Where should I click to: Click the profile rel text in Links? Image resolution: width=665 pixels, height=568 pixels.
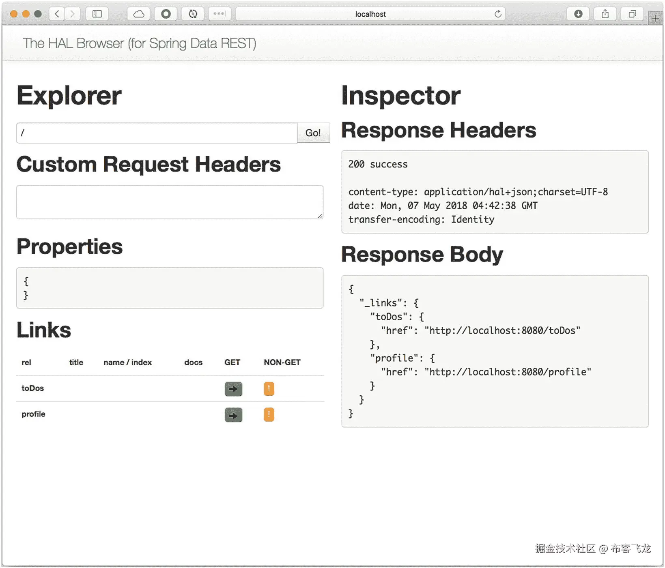coord(33,414)
